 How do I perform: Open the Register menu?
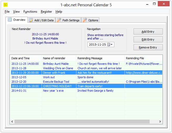pos(46,12)
